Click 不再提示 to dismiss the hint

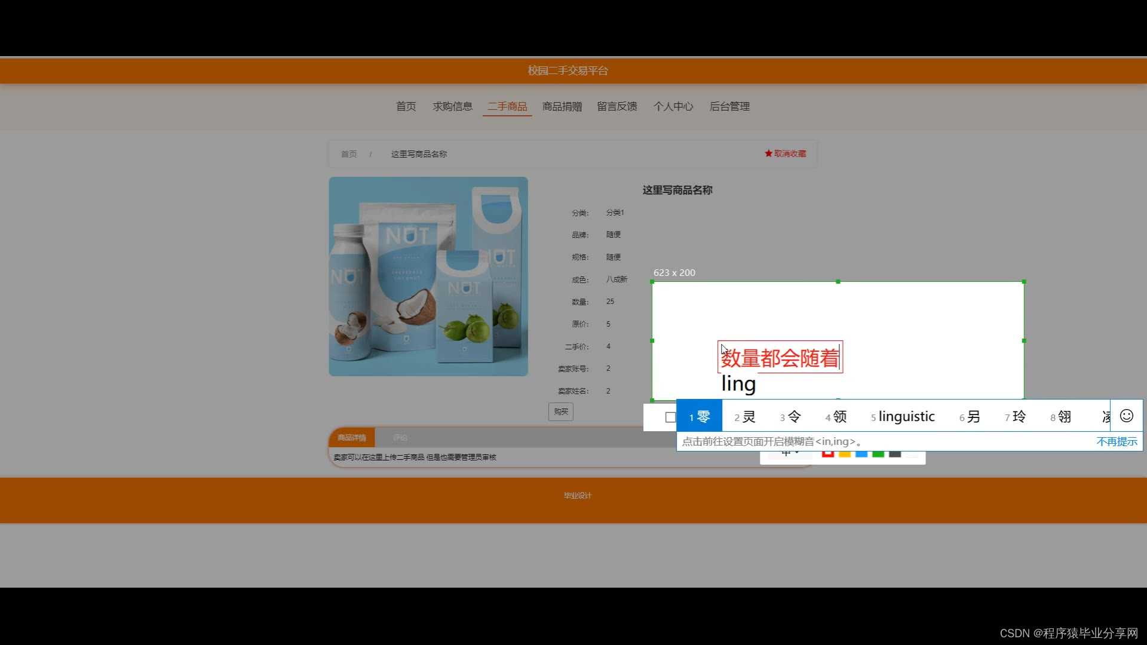1117,441
